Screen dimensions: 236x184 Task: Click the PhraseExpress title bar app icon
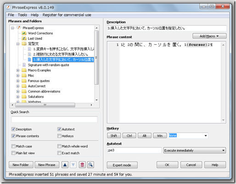pyautogui.click(x=8, y=7)
